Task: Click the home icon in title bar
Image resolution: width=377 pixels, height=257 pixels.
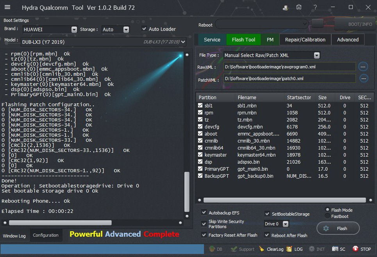Action: coord(298,7)
